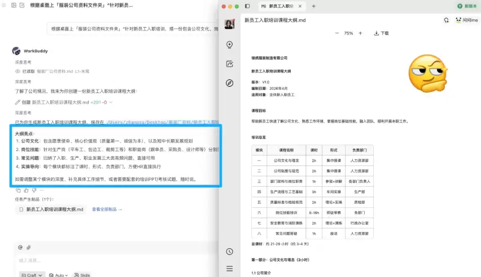The image size is (481, 277).
Task: Open the lightbulb icon in ima sidebar
Action: point(229,44)
